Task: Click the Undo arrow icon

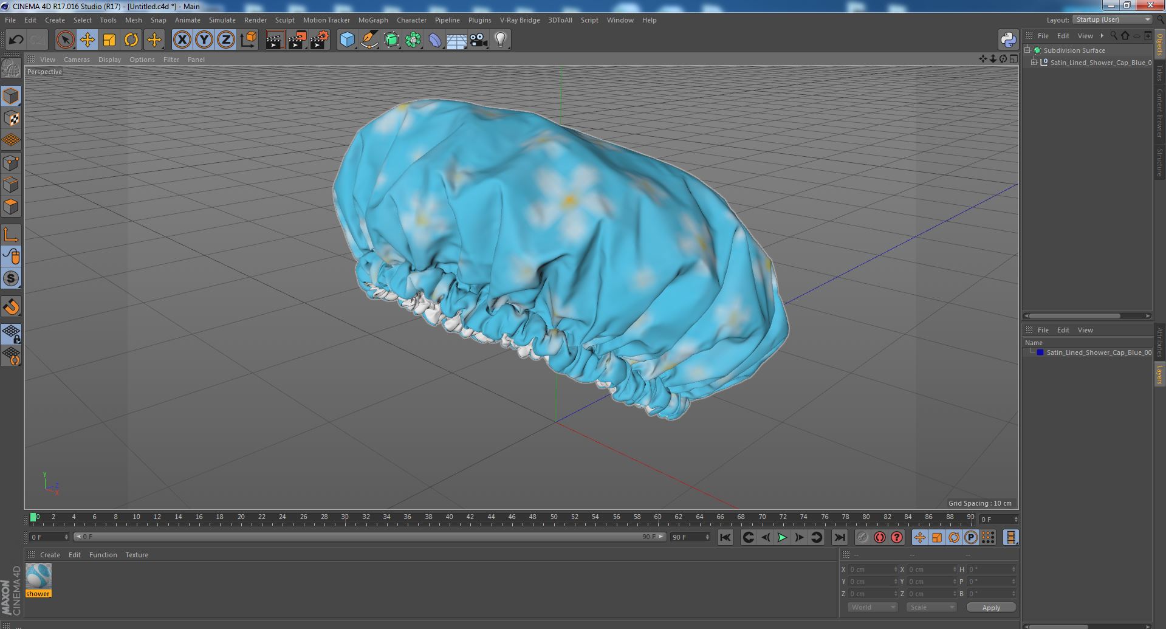Action: tap(16, 40)
